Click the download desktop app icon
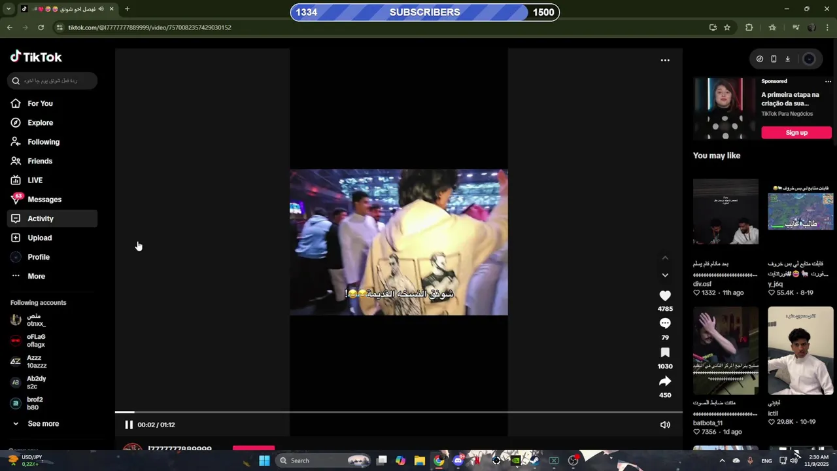837x471 pixels. 787,59
